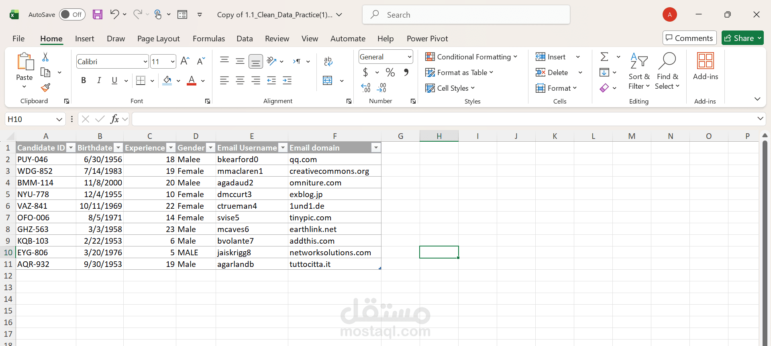Image resolution: width=771 pixels, height=346 pixels.
Task: Click the Clear eraser icon
Action: 604,88
